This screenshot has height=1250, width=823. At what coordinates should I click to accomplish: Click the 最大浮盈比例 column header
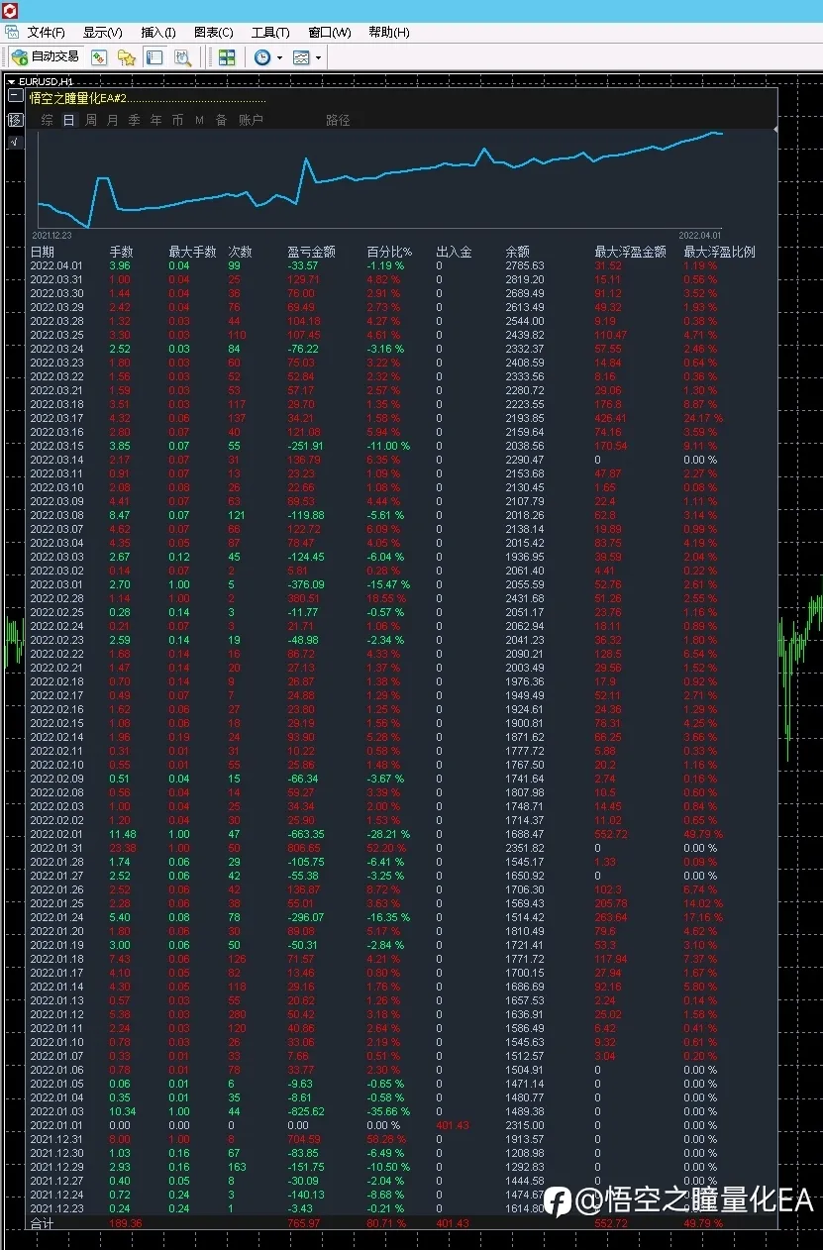click(x=719, y=252)
